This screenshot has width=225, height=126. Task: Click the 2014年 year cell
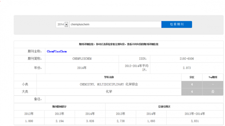(82, 68)
